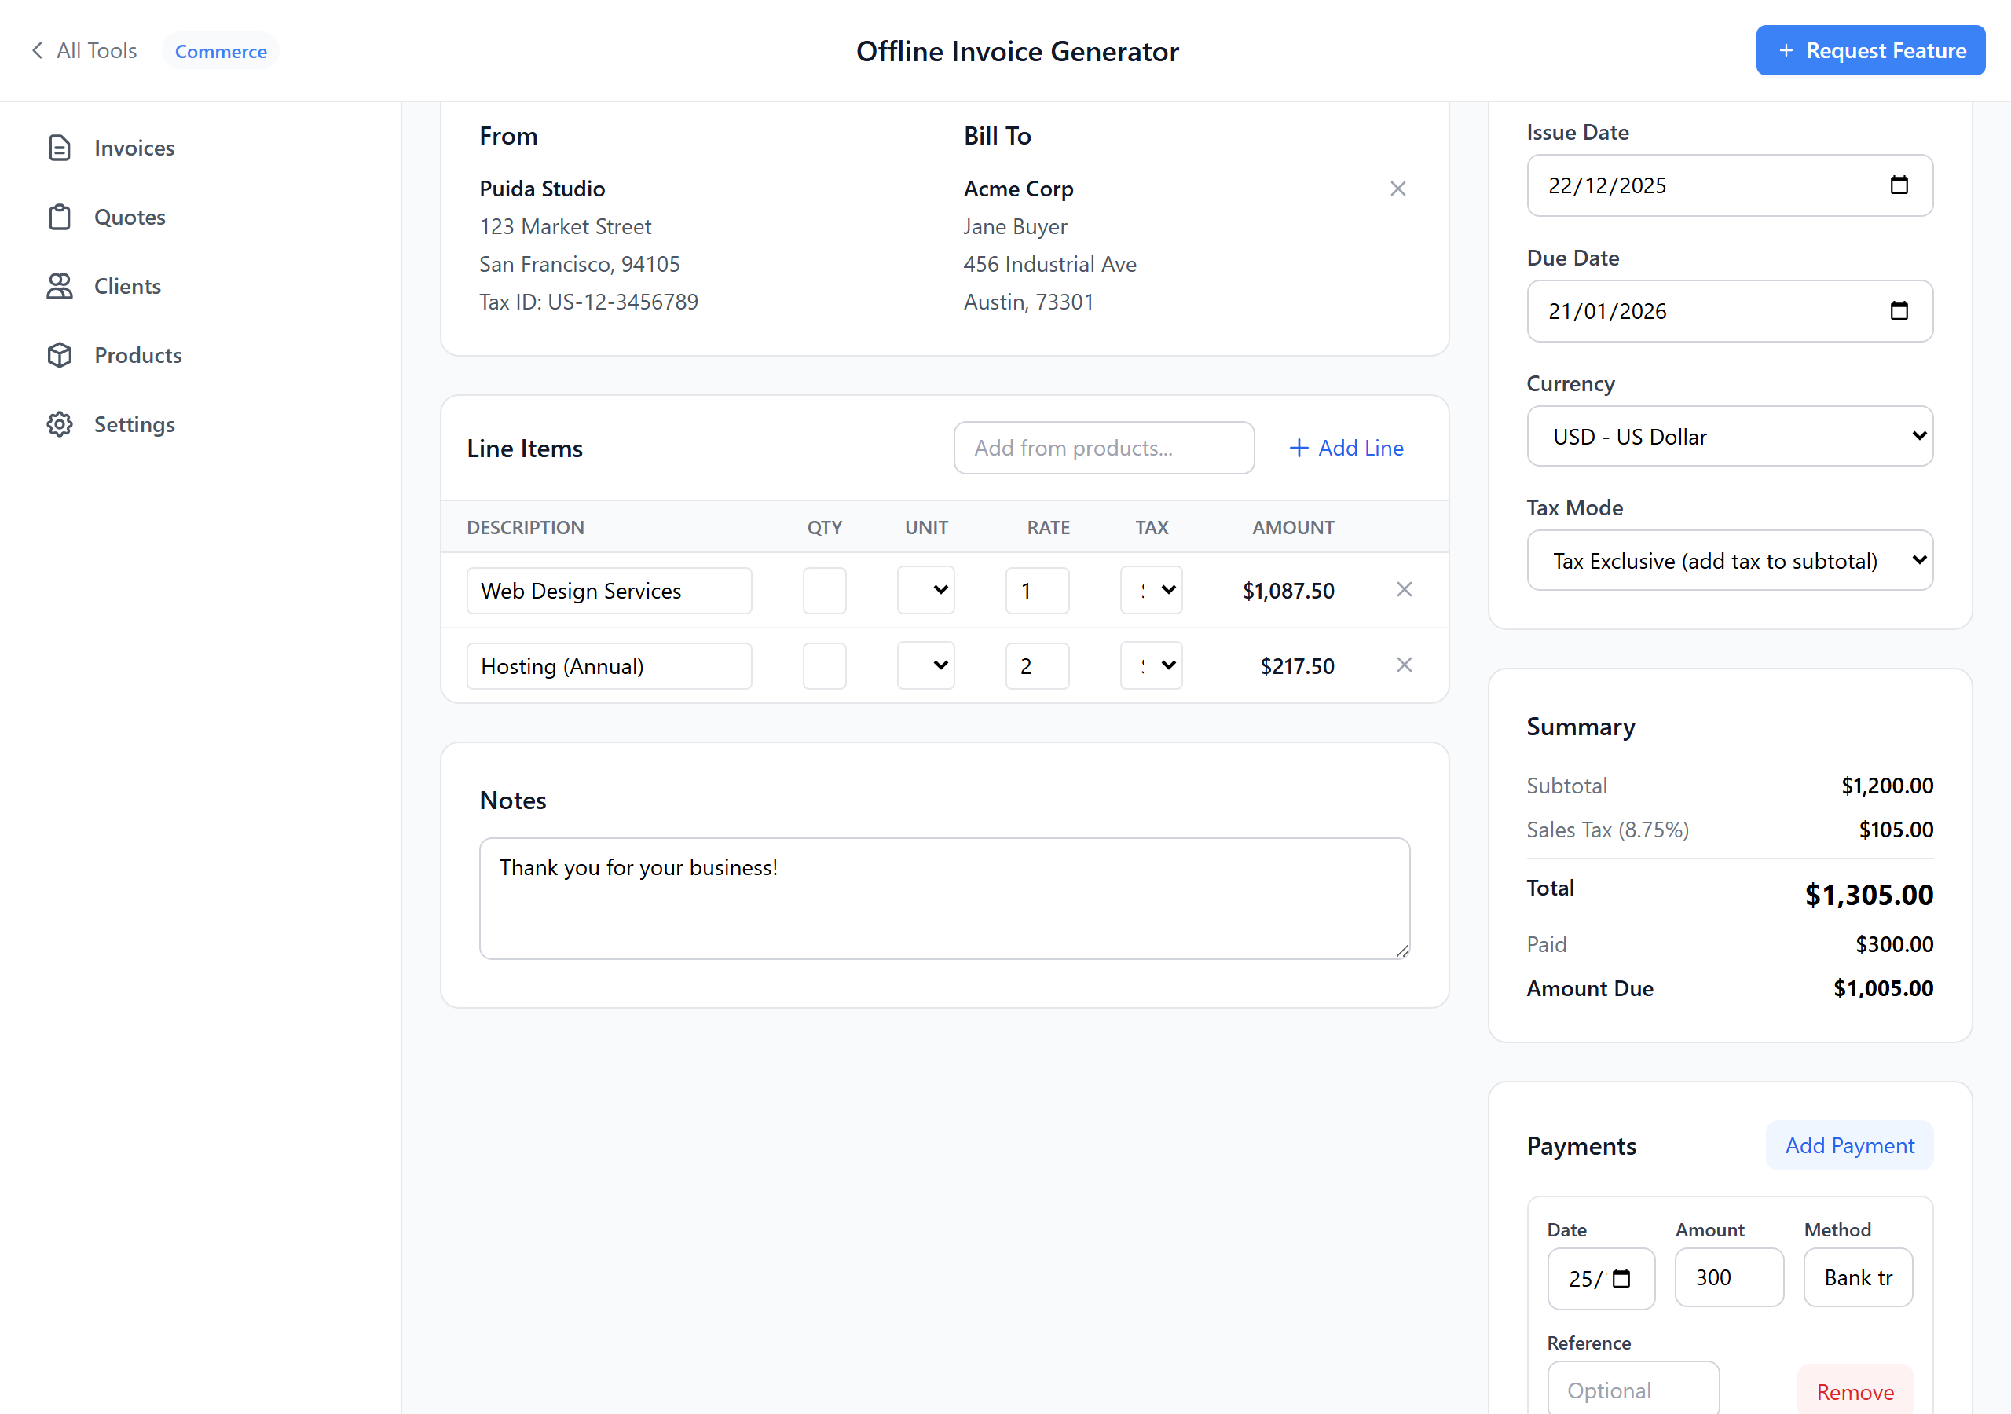The height and width of the screenshot is (1414, 2011).
Task: Clear the Acme Corp bill-to client
Action: (1398, 188)
